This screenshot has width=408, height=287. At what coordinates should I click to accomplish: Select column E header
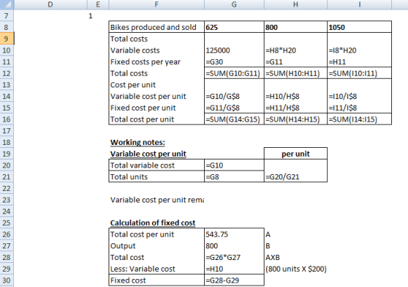(x=98, y=4)
